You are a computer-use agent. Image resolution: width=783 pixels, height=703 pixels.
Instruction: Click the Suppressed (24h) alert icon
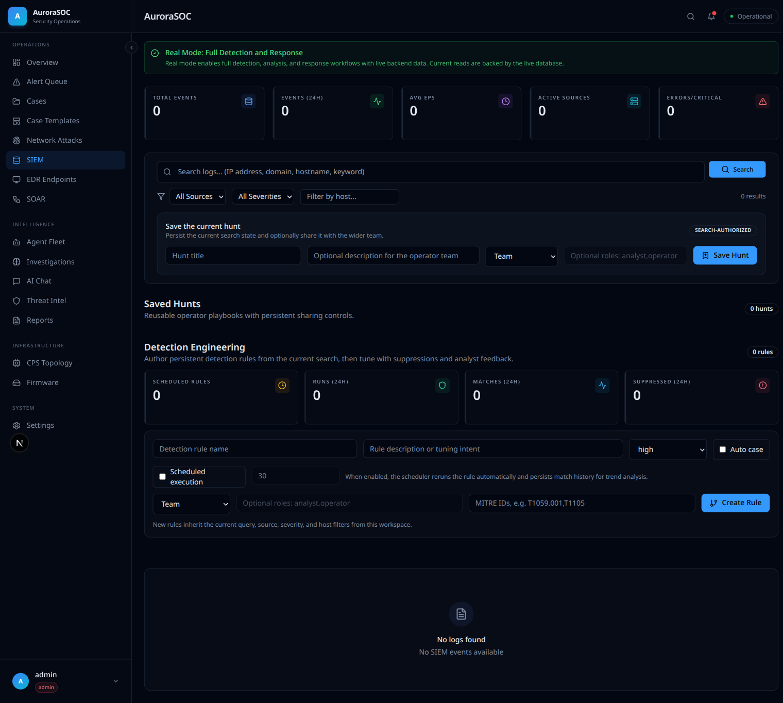click(x=763, y=386)
